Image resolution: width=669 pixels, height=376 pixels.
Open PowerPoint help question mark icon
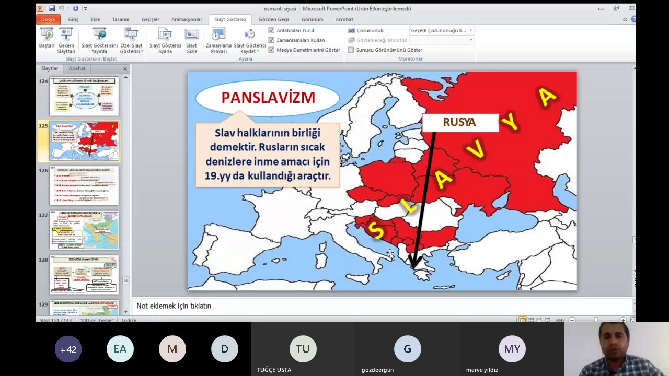[633, 19]
